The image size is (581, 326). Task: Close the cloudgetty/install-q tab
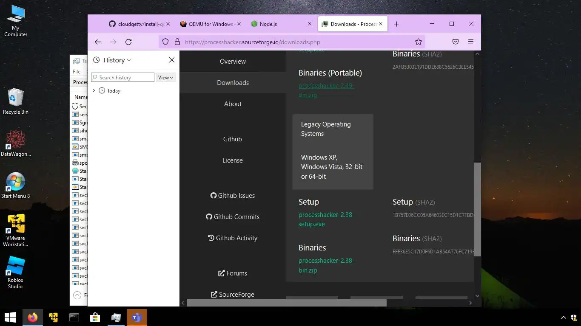pyautogui.click(x=168, y=24)
